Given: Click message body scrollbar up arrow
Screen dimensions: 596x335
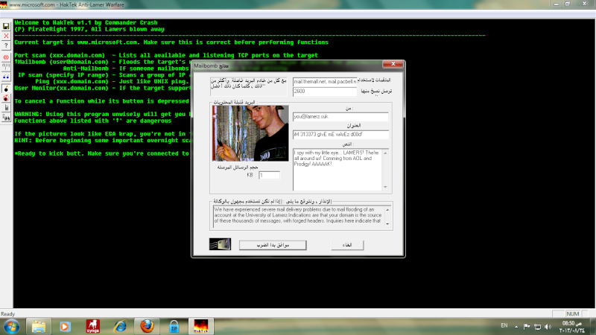Looking at the screenshot, I should [x=385, y=153].
